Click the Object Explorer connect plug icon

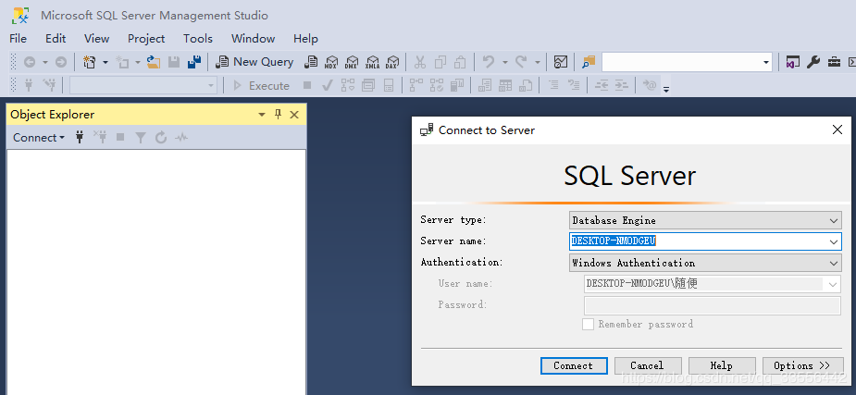point(80,138)
